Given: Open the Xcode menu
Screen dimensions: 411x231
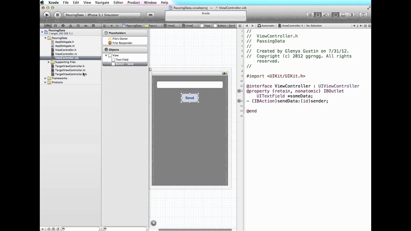Looking at the screenshot, I should point(53,3).
